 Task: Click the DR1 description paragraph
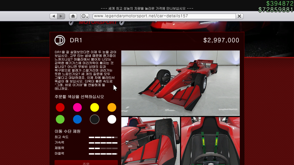86,70
